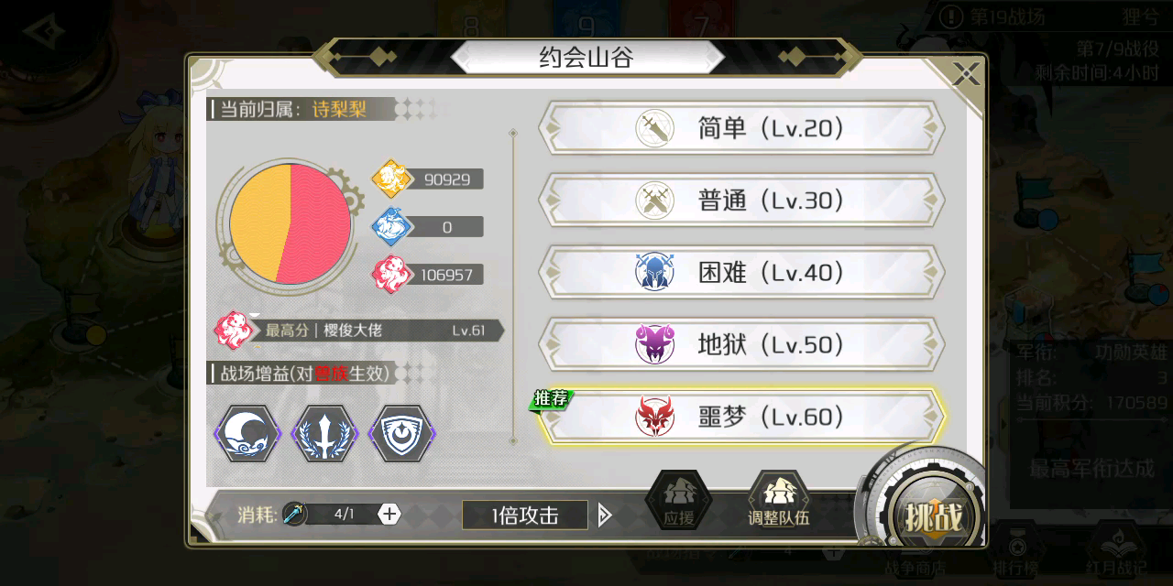This screenshot has height=586, width=1173.
Task: Choose 地狱 (Lv.50) difficulty
Action: [x=741, y=344]
